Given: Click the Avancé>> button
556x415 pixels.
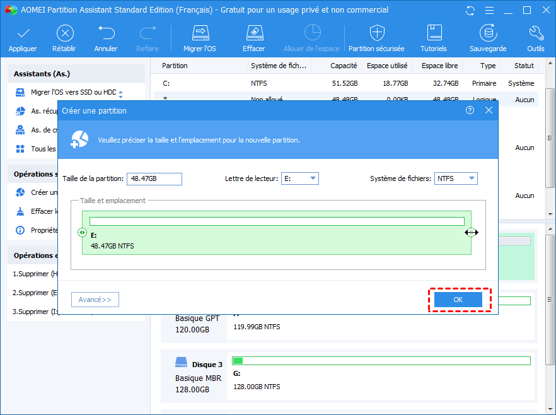Looking at the screenshot, I should [x=95, y=300].
